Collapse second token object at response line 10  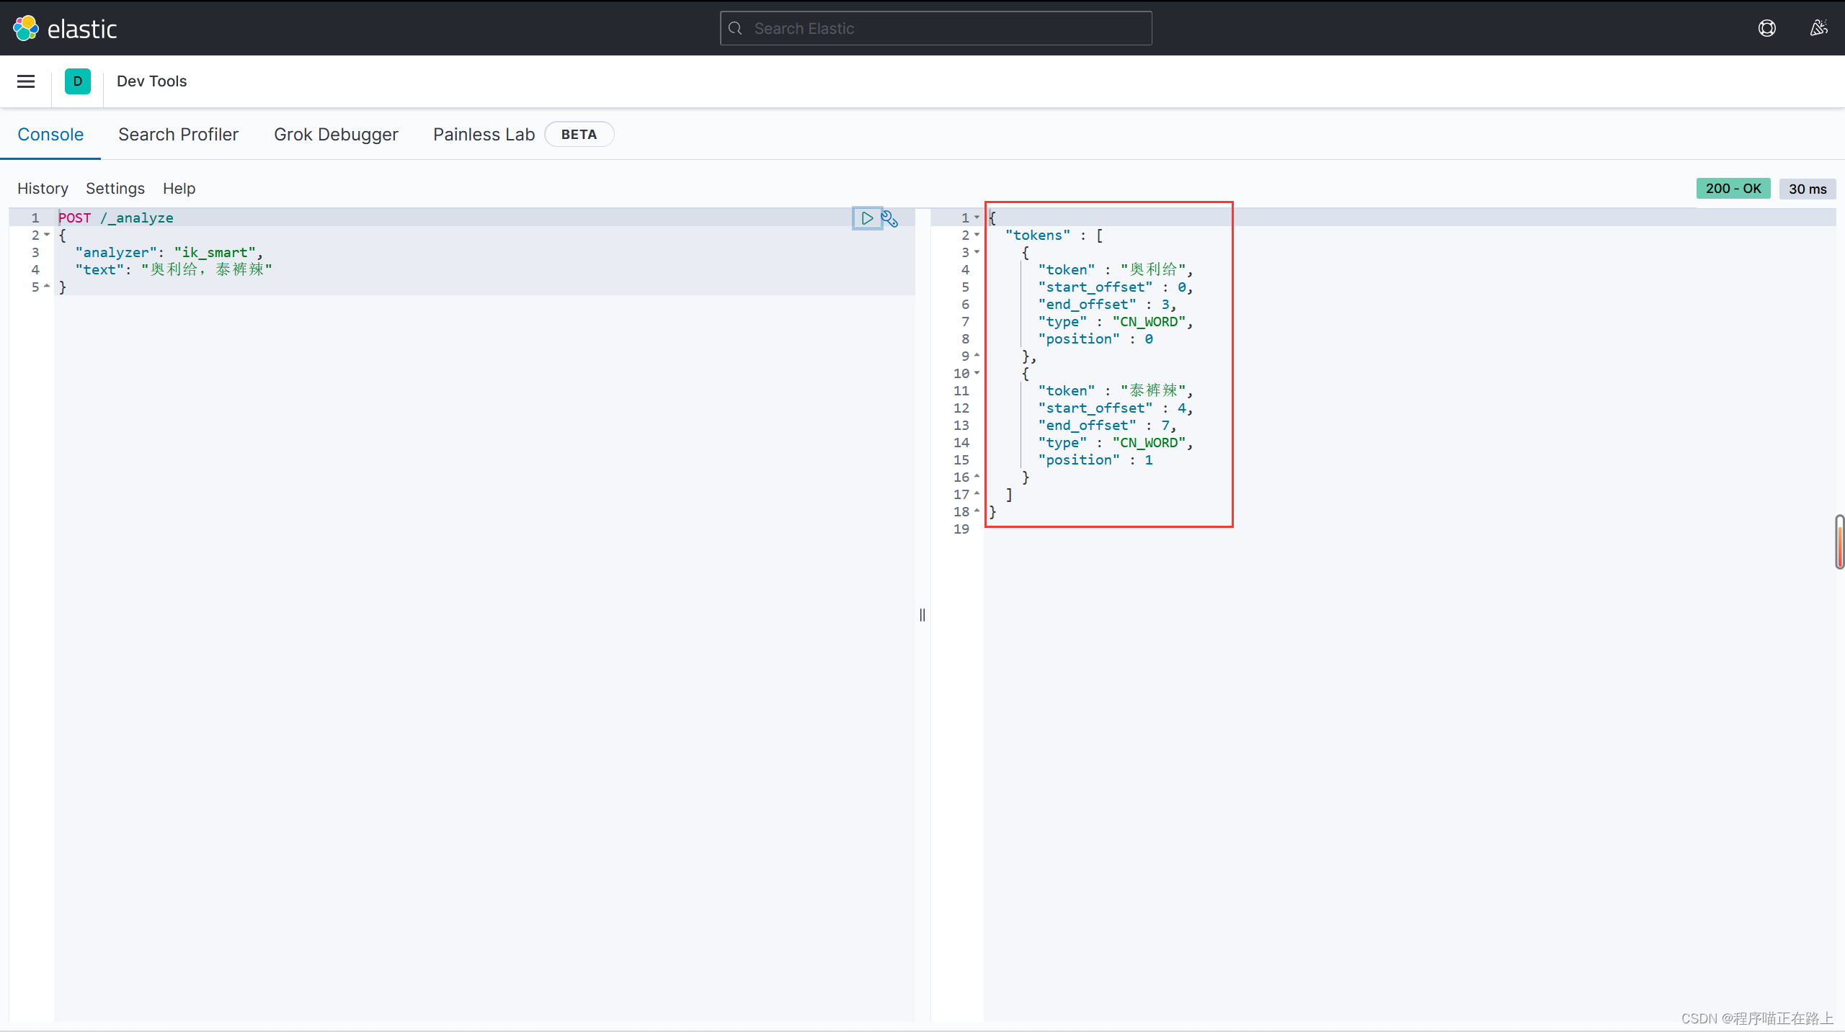[977, 373]
